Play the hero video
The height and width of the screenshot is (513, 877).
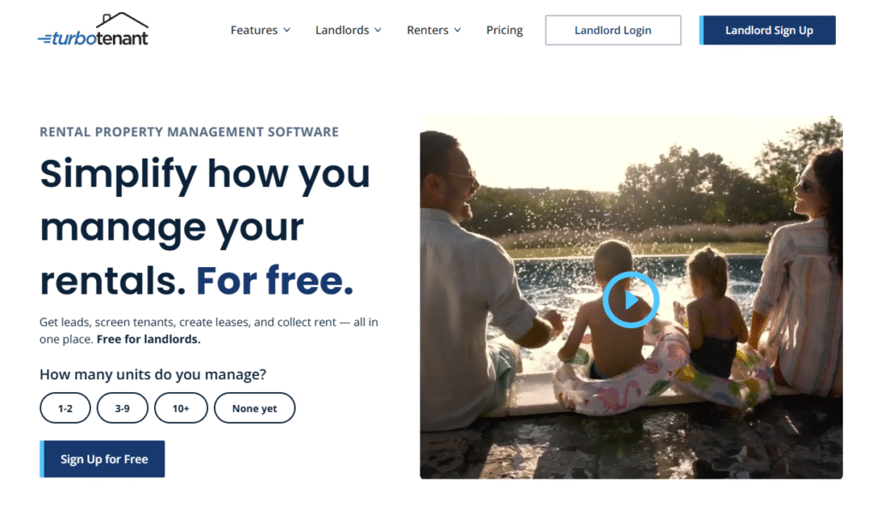pos(631,300)
